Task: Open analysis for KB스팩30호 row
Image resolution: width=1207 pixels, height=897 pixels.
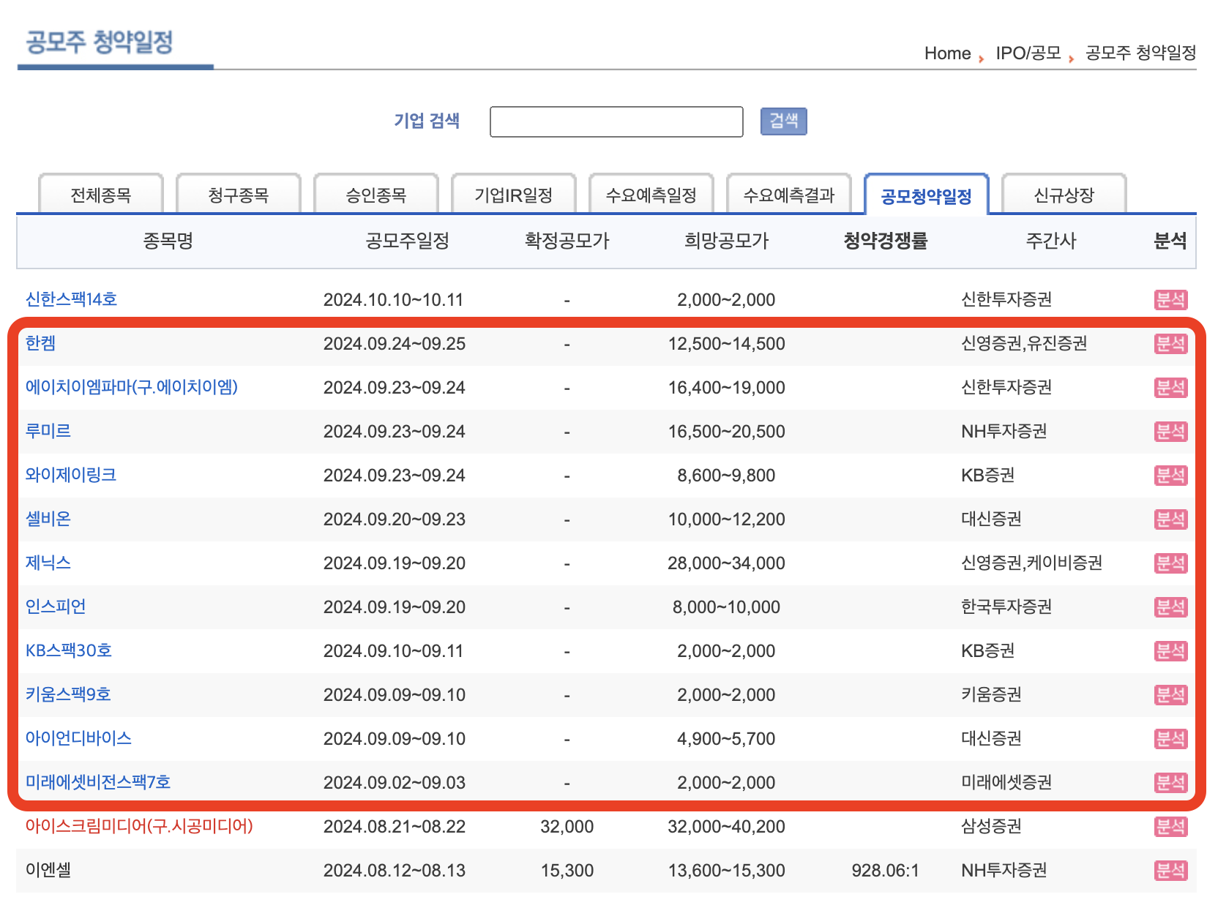Action: [x=1170, y=650]
